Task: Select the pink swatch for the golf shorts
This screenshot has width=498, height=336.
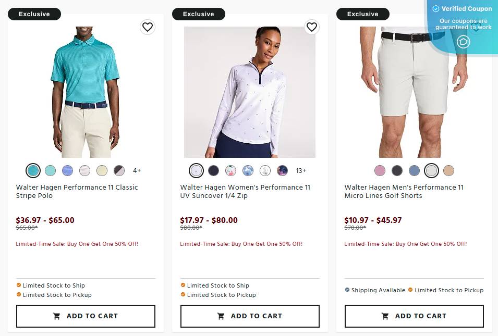Action: coord(380,170)
